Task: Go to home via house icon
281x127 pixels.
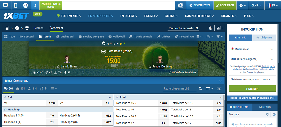Action: [x=7, y=28]
